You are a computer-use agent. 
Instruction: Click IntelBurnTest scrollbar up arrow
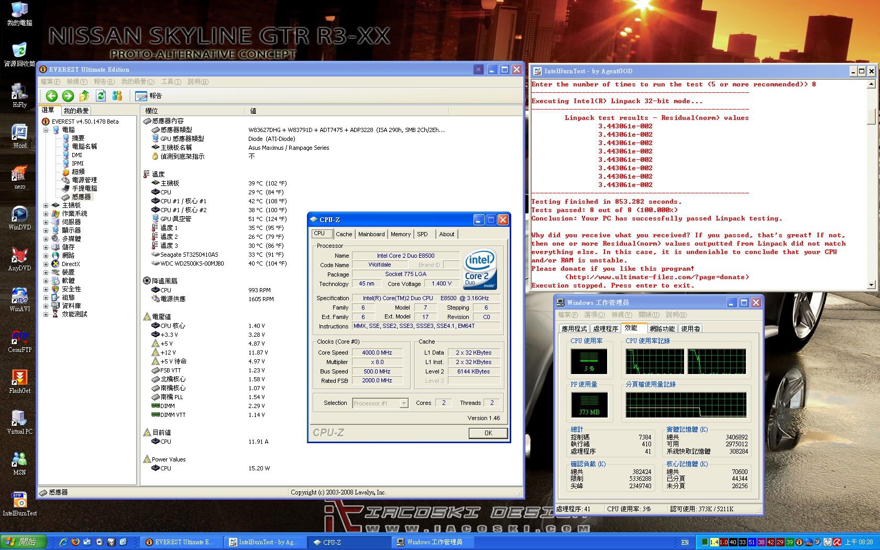coord(871,84)
